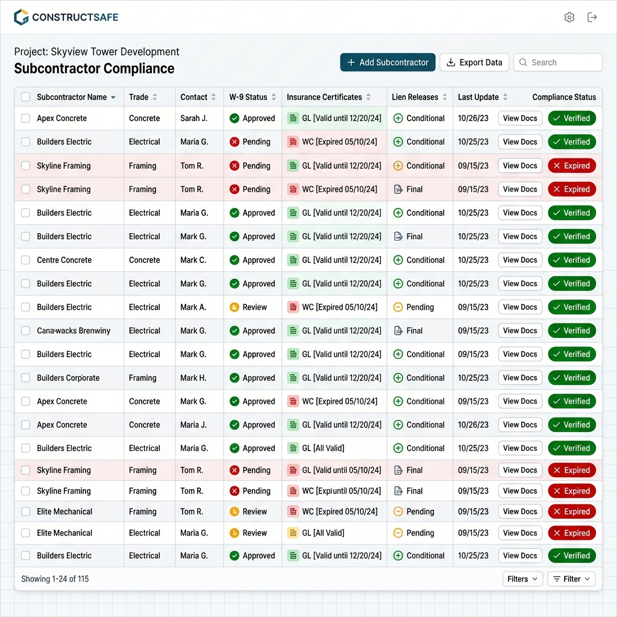Click the Final lien release document icon on Skyline Framing
This screenshot has width=617, height=617.
click(x=398, y=189)
